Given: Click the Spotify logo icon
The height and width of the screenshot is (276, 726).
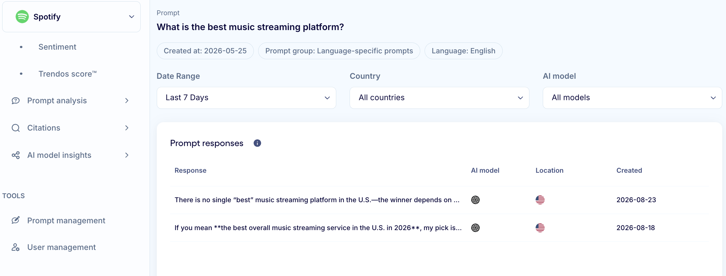Looking at the screenshot, I should [x=22, y=17].
